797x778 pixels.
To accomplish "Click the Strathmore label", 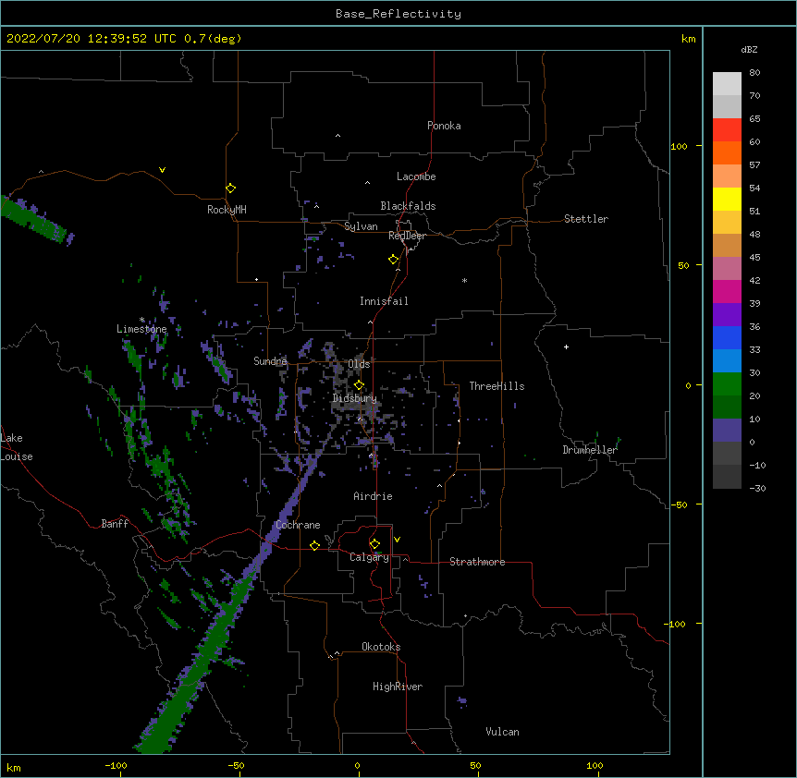I will tap(477, 562).
